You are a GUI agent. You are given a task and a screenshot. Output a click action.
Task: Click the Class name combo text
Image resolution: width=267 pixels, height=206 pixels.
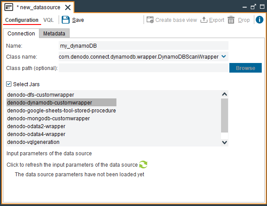point(139,57)
